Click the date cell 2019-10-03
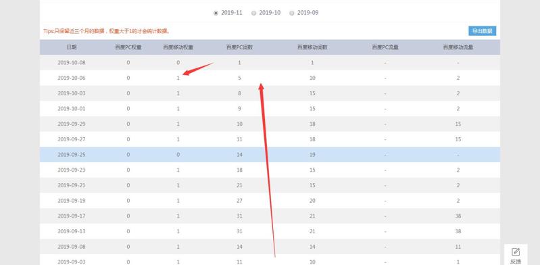The width and height of the screenshot is (540, 265). point(72,93)
